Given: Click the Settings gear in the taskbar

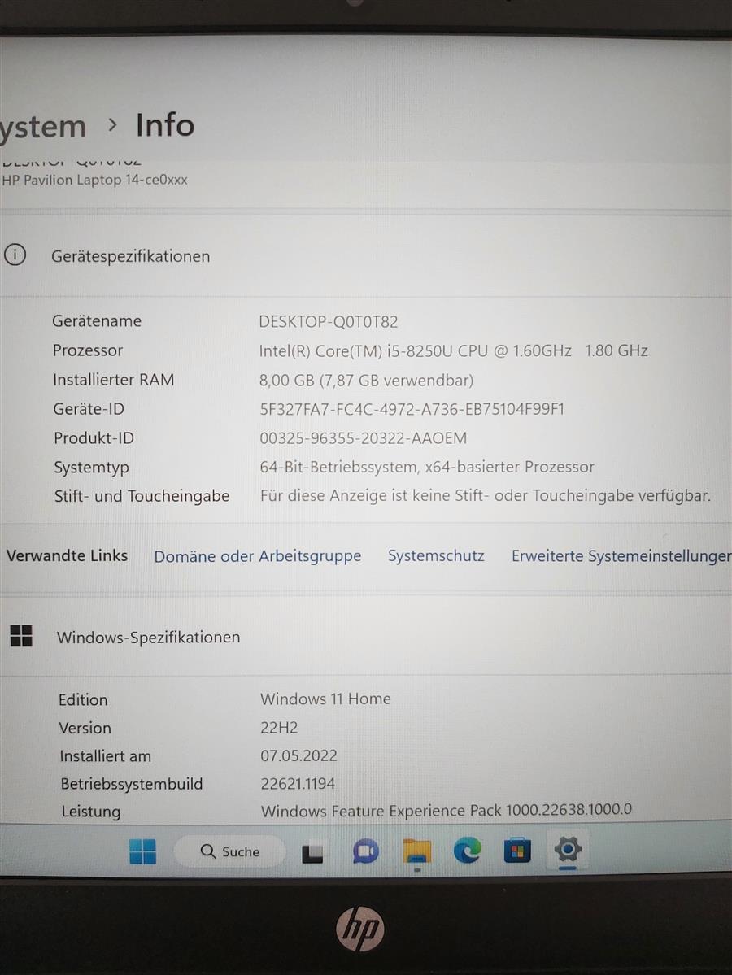Looking at the screenshot, I should tap(567, 850).
